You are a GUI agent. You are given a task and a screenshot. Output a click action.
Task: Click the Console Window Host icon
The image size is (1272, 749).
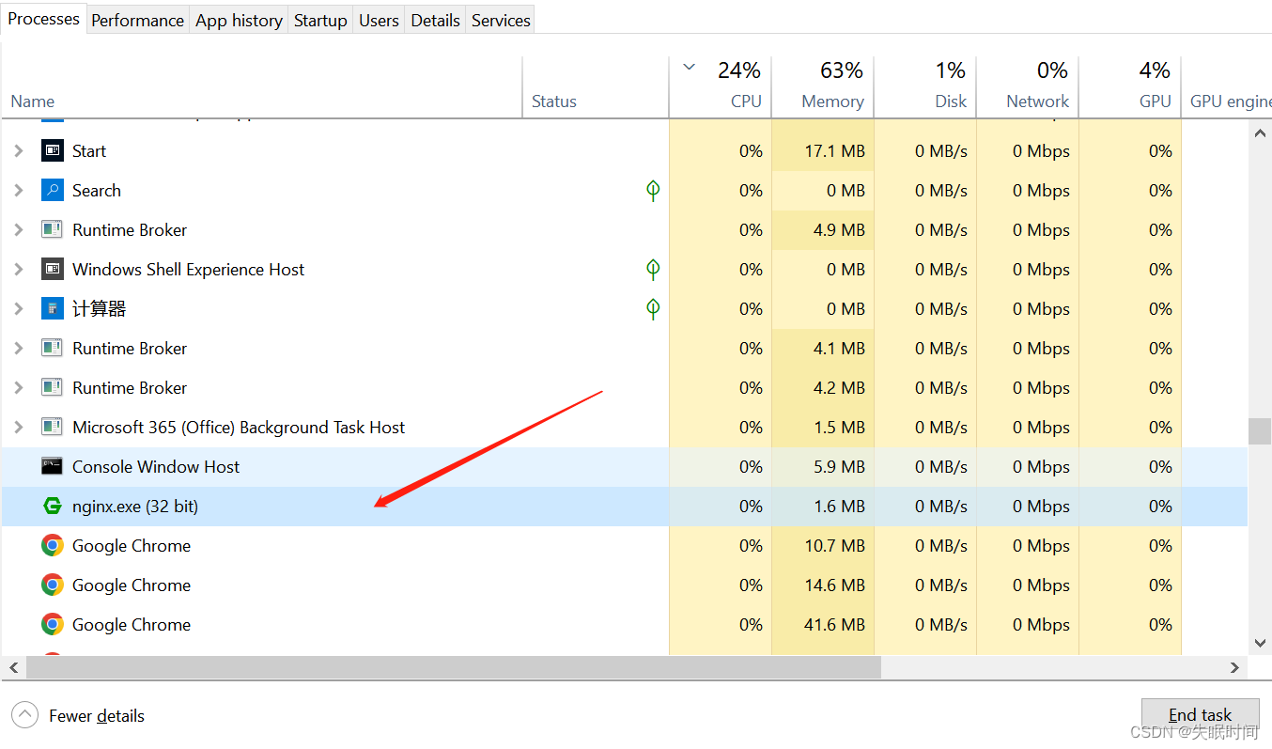53,466
